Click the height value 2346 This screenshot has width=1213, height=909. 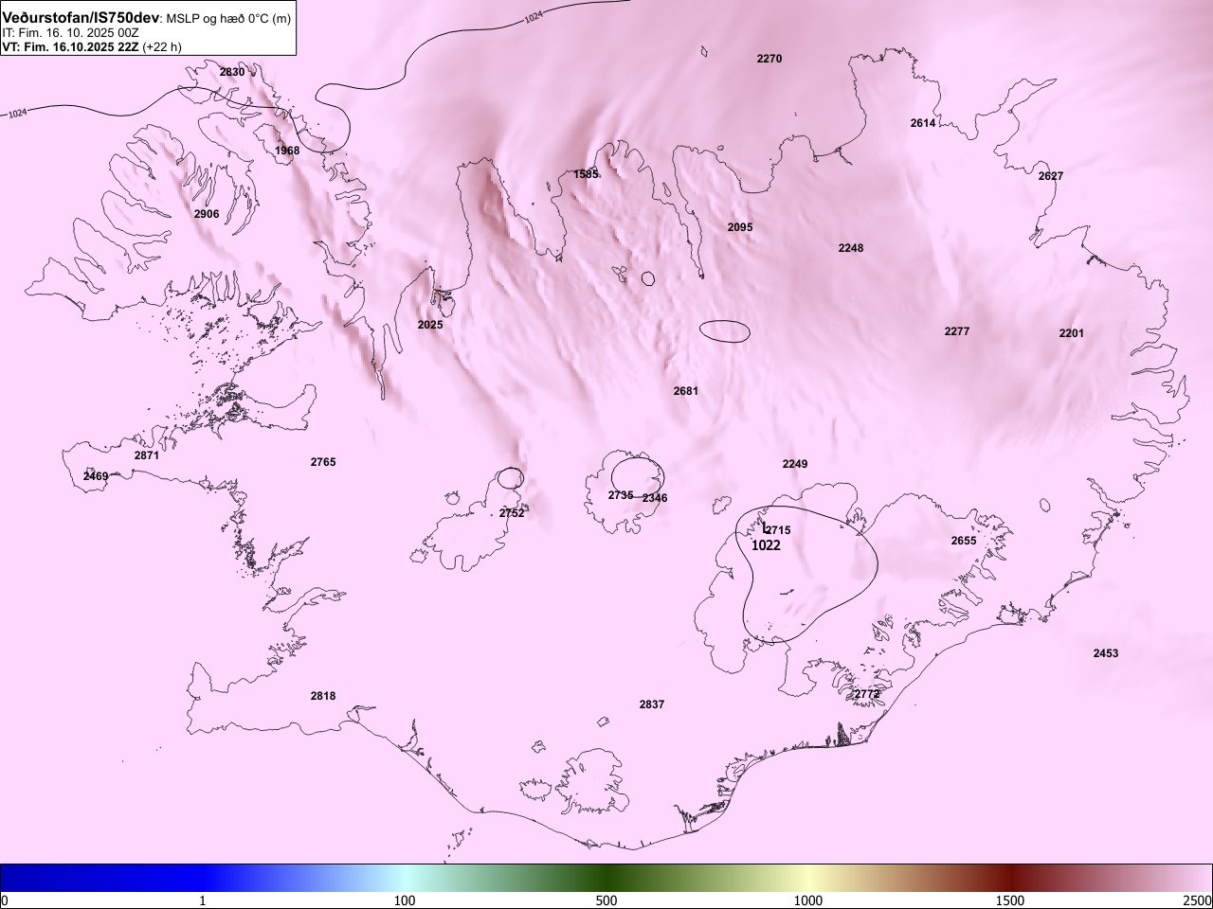click(655, 498)
